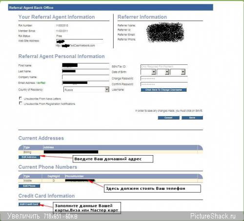Focus the Web Site Address field

coord(80,41)
